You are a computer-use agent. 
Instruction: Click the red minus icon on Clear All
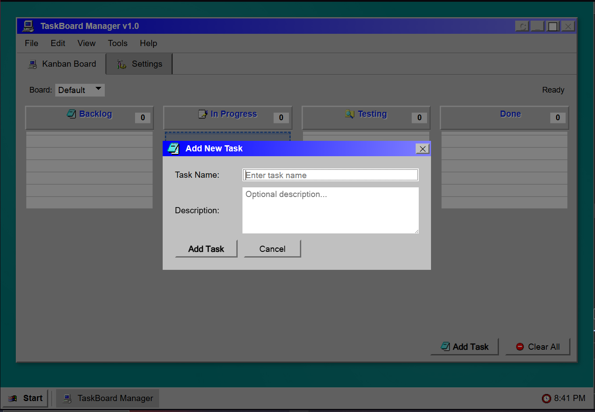pos(520,346)
